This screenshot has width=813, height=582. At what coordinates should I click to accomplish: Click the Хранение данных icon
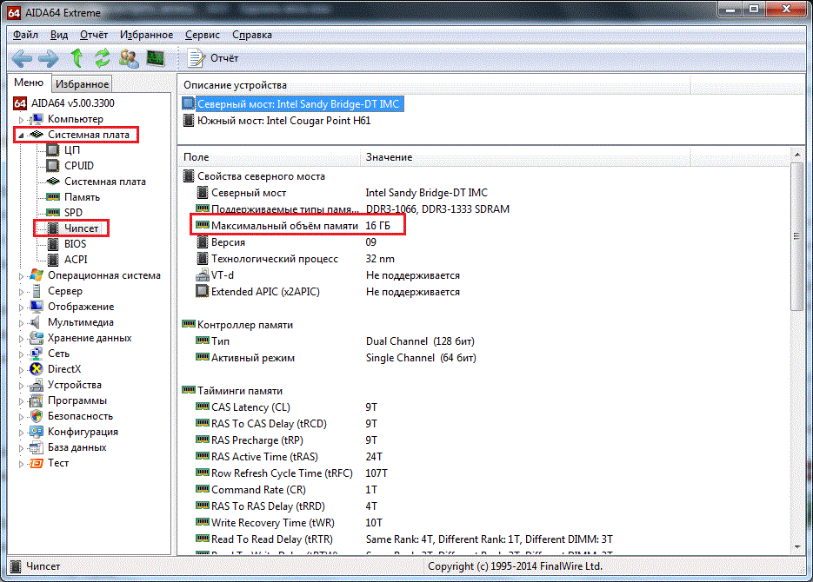point(37,338)
